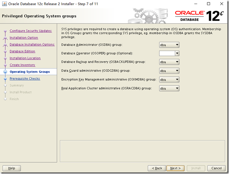Go to Configure Security Updates step

[31, 31]
